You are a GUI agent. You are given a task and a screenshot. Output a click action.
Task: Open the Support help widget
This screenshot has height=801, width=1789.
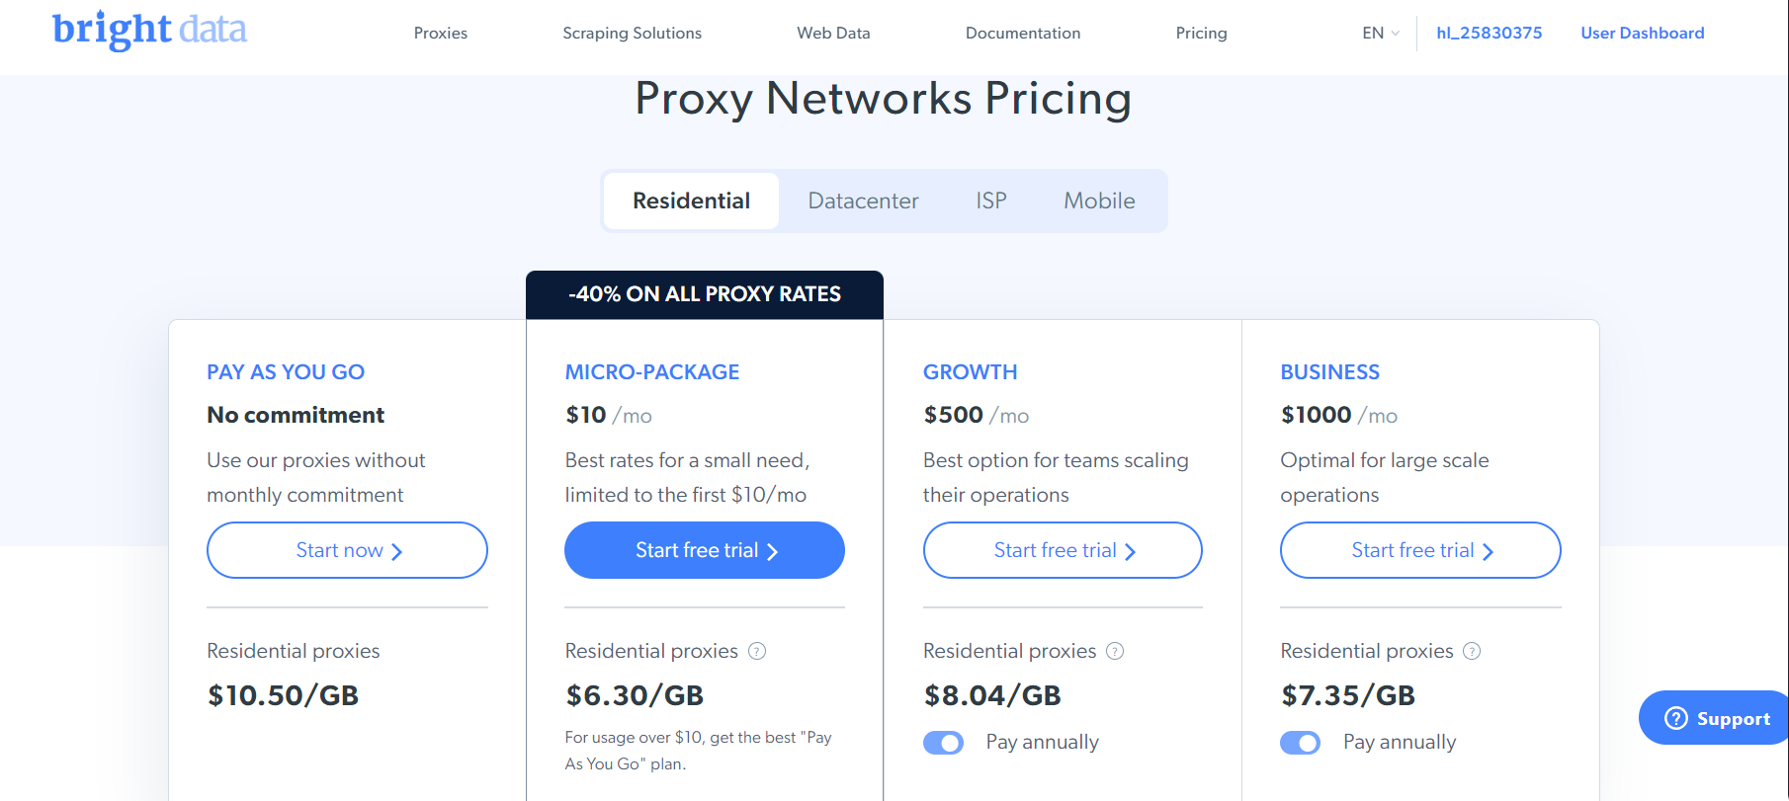1712,718
